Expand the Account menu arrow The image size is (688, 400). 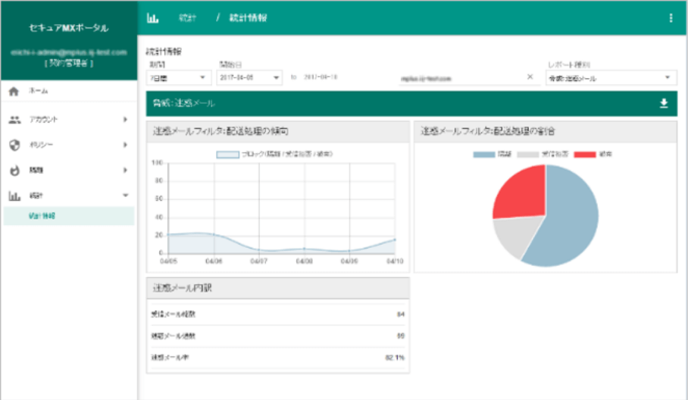click(125, 120)
